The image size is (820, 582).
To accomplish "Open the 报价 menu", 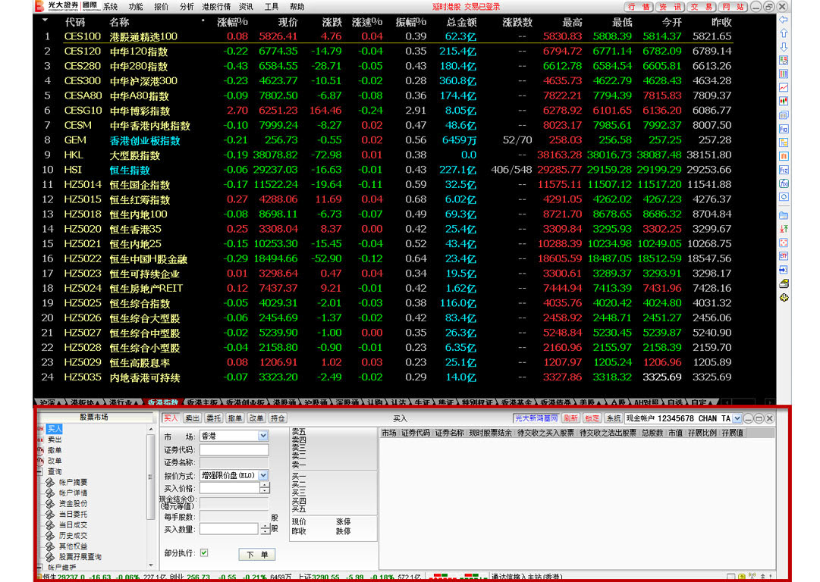I will pyautogui.click(x=162, y=7).
